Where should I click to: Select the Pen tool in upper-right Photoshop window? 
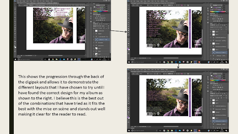pyautogui.click(x=129, y=35)
